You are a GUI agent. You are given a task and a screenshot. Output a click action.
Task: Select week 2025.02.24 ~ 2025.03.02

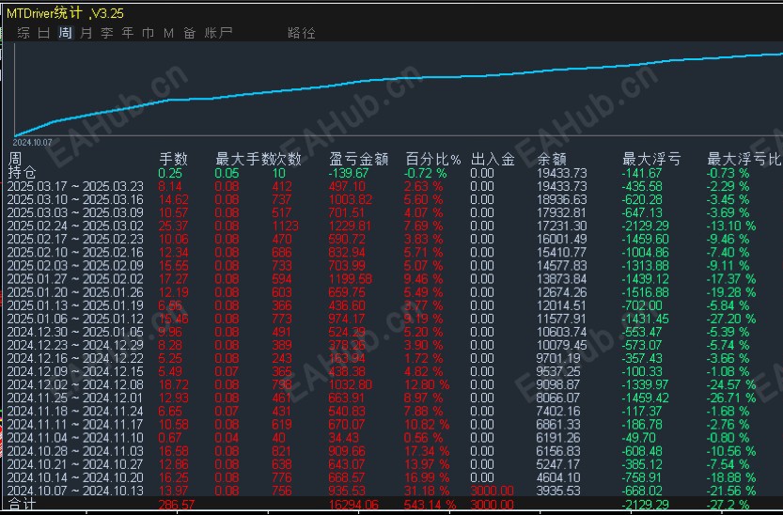[x=75, y=226]
